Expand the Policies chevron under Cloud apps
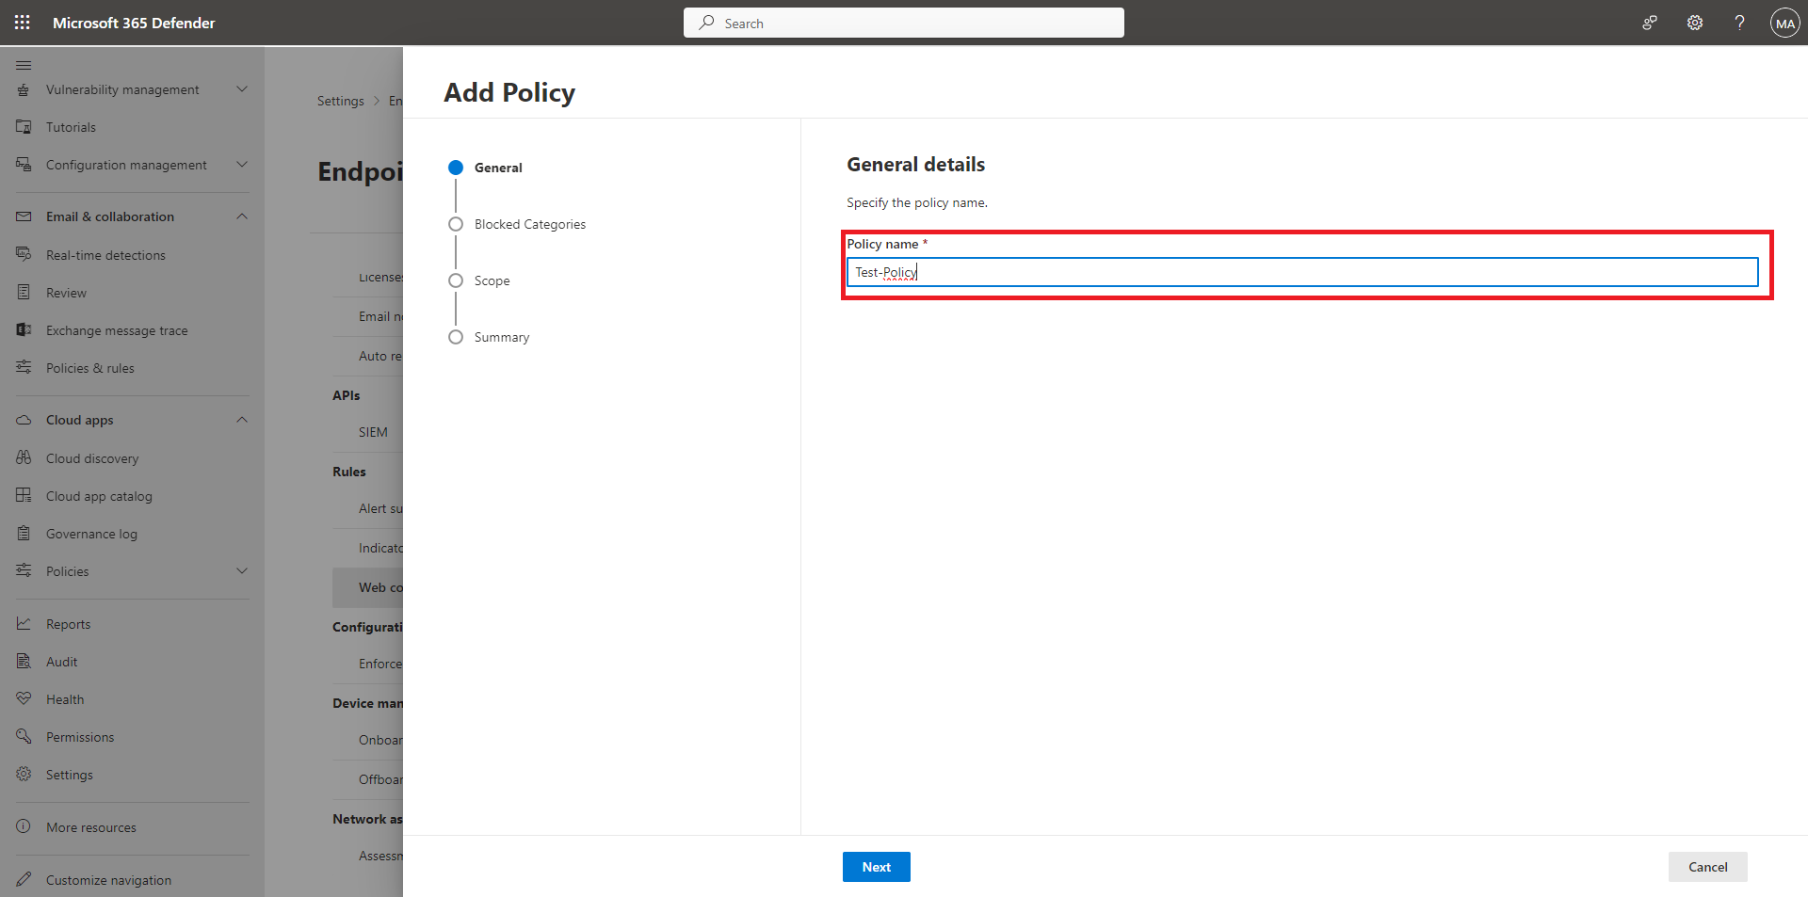Image resolution: width=1808 pixels, height=897 pixels. click(242, 571)
